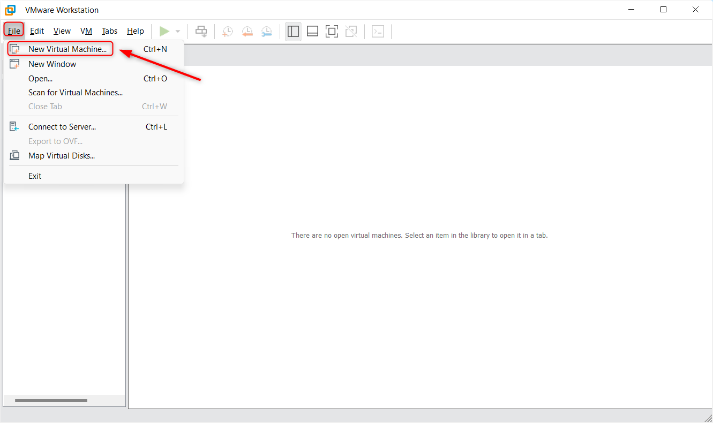Screen dimensions: 713x423
Task: Click the Unity mode toolbar icon
Action: [x=351, y=32]
